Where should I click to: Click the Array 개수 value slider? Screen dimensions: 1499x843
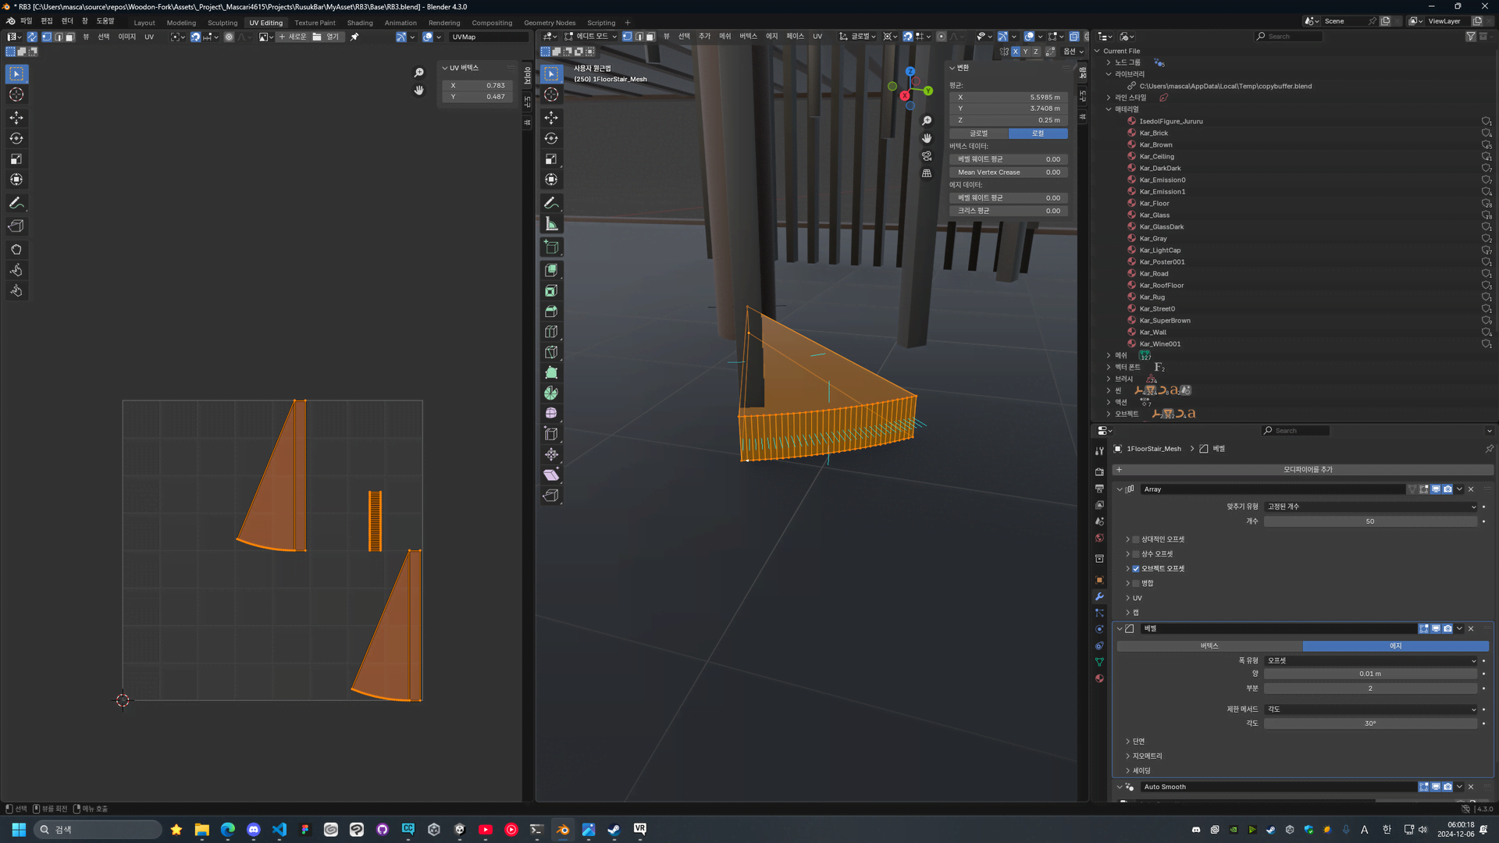pyautogui.click(x=1370, y=521)
